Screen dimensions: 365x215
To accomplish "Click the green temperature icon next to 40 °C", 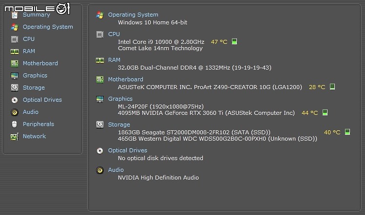I will [347, 132].
